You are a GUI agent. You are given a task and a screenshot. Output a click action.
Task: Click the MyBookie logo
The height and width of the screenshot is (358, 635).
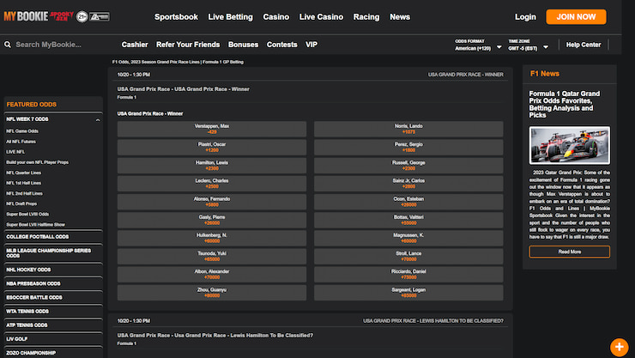click(26, 16)
